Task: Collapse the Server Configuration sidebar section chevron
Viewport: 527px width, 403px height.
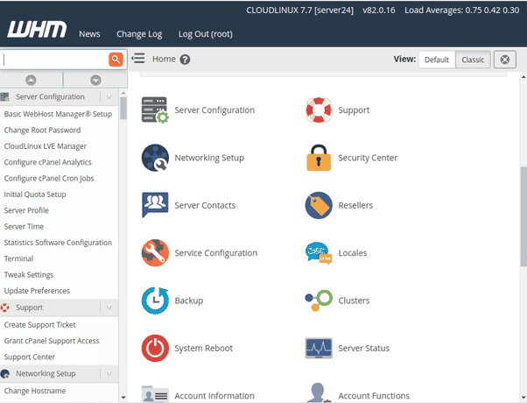Action: click(109, 97)
